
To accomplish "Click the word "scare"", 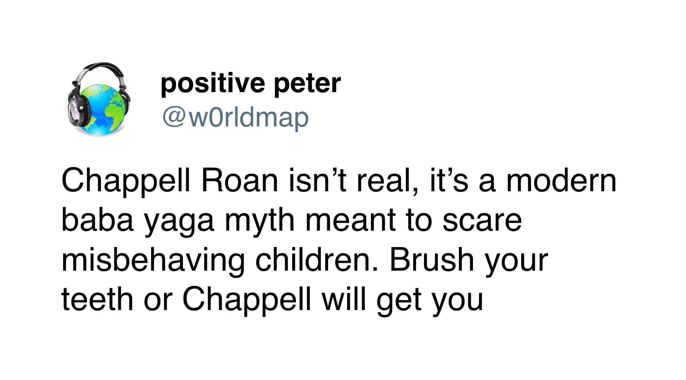I will (x=482, y=221).
